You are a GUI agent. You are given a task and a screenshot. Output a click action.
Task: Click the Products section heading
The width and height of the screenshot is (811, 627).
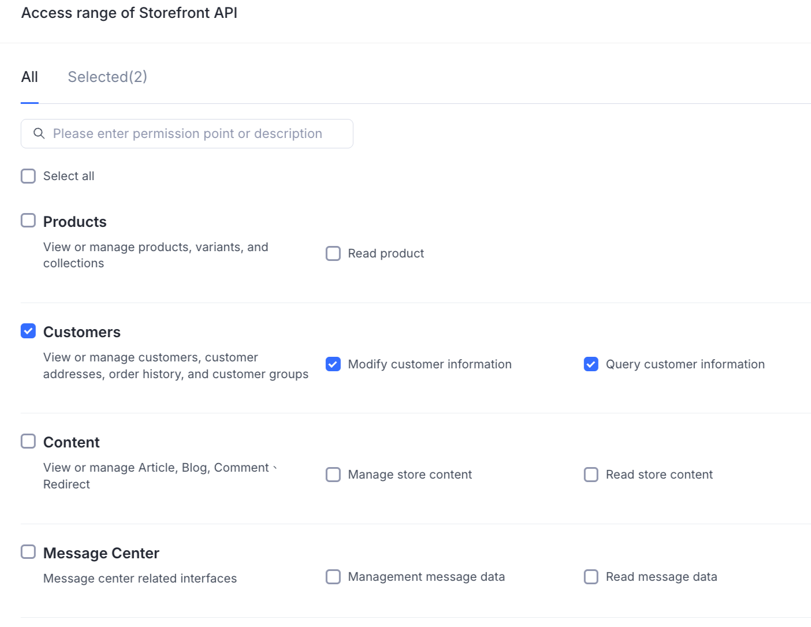coord(75,222)
